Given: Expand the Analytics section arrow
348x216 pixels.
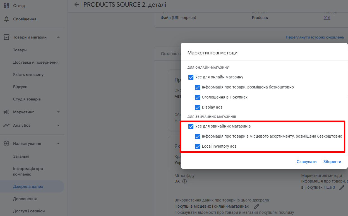Looking at the screenshot, I should click(58, 125).
